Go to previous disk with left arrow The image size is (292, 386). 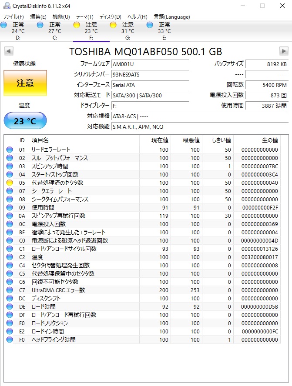[x=8, y=51]
